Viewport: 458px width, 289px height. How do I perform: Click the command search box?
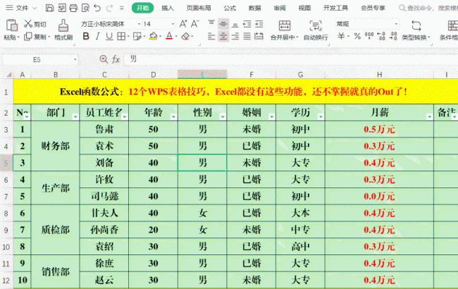(428, 8)
